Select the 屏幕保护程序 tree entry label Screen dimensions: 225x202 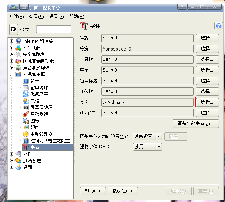coord(43,108)
